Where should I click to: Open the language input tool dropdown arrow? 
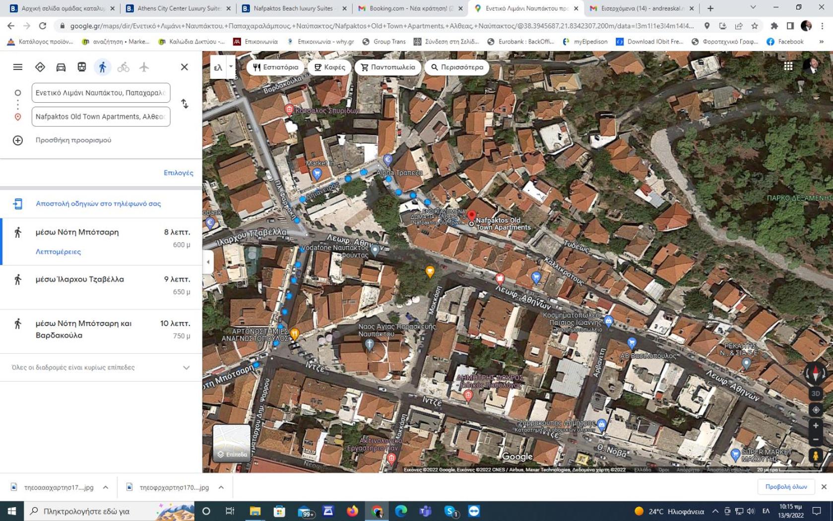tap(231, 67)
